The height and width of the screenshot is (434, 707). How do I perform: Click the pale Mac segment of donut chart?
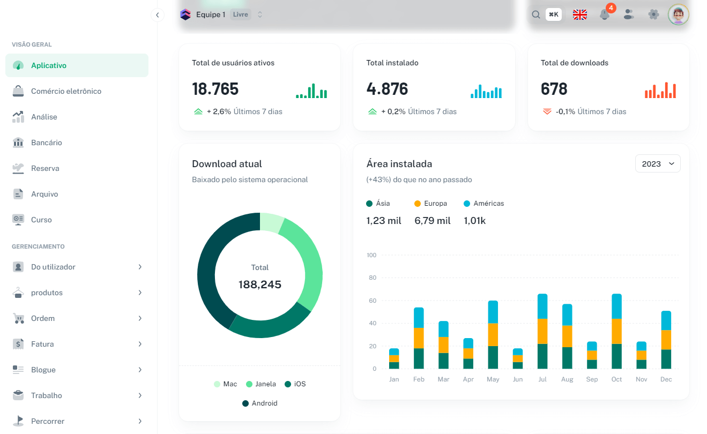[271, 222]
